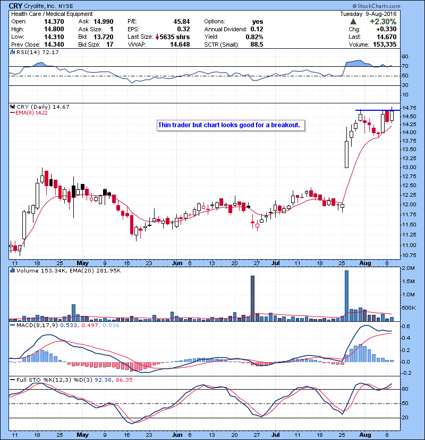
Task: Click the Annual Dividend value 0.12
Action: tap(257, 29)
